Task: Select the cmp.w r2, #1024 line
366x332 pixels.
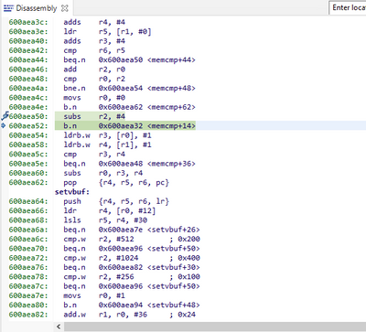Action: (132, 258)
